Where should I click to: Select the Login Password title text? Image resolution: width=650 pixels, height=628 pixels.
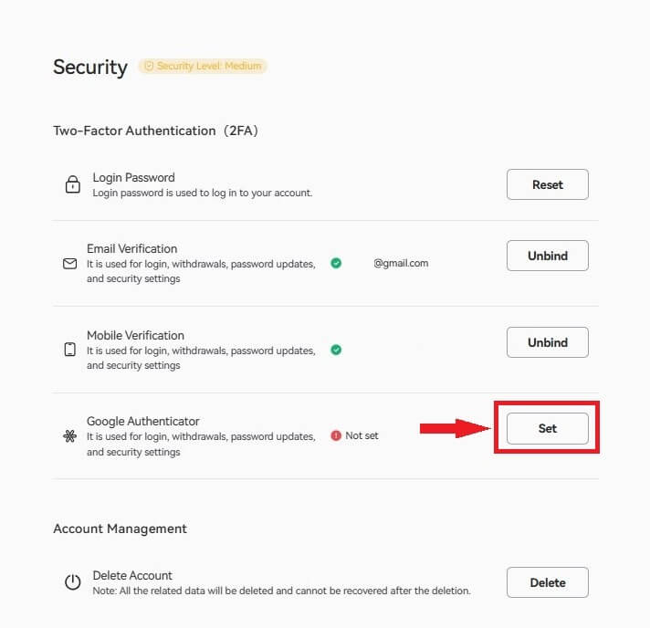(133, 177)
